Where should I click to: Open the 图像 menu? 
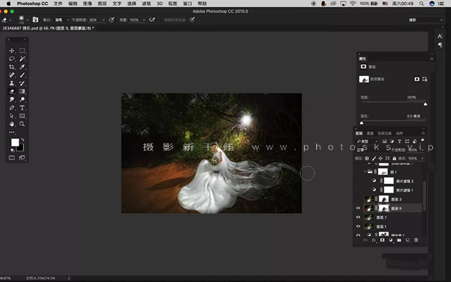[88, 3]
